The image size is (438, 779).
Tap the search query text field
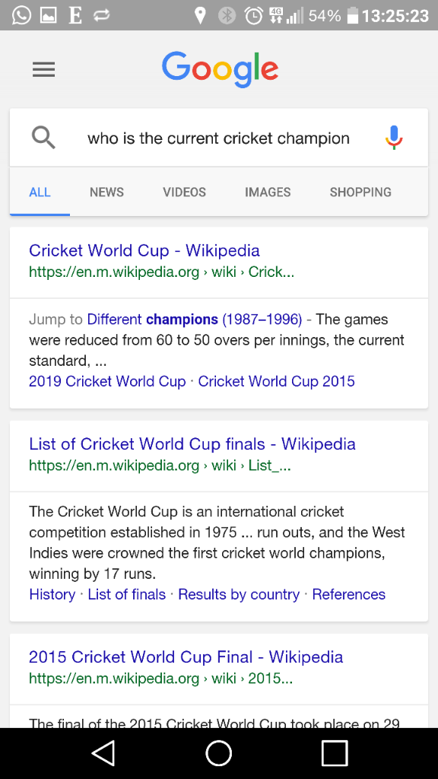coord(218,138)
